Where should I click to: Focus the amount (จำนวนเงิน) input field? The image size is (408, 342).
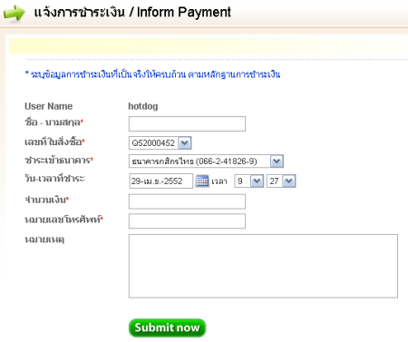187,201
